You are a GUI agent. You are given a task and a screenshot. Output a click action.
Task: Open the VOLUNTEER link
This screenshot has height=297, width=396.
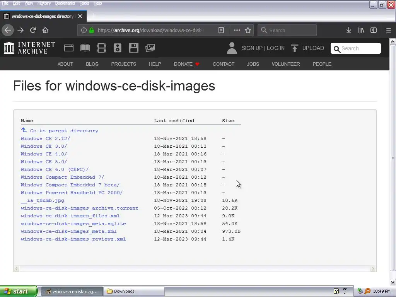[x=286, y=64]
